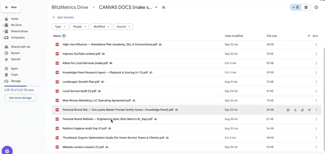Expand the CANVAS DOCS folder dropdown arrow

click(156, 7)
